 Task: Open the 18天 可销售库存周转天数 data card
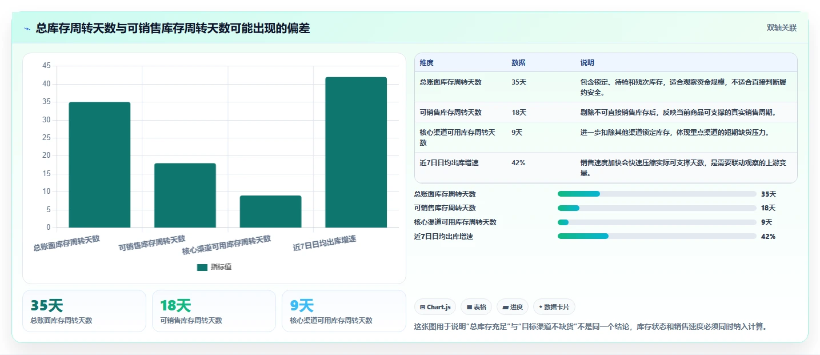coord(214,311)
